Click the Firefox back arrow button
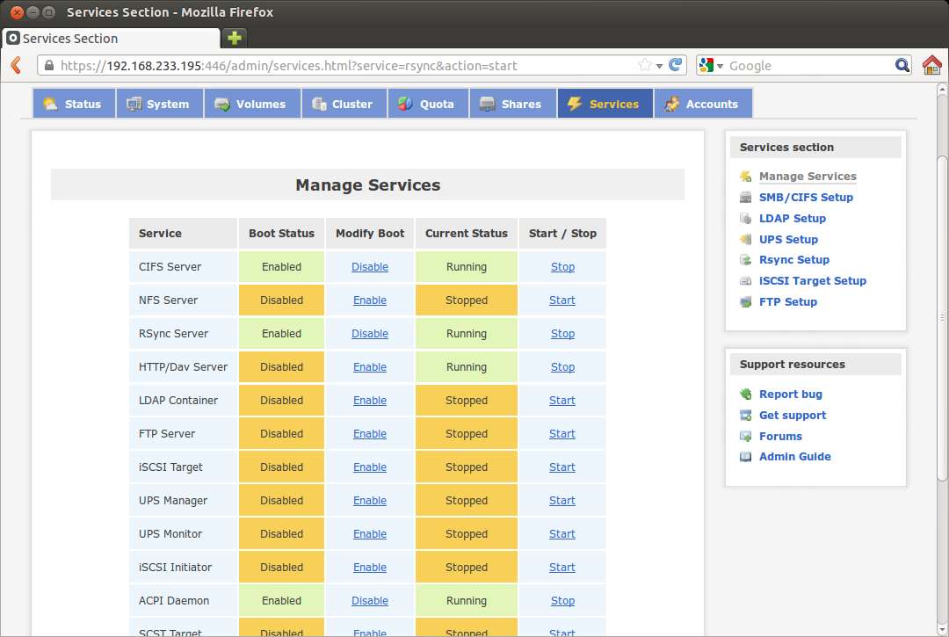The image size is (949, 637). tap(15, 65)
